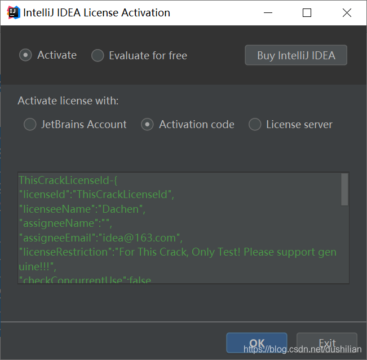Click the "licenseRestriction" line of the code
This screenshot has width=367, height=360.
178,259
